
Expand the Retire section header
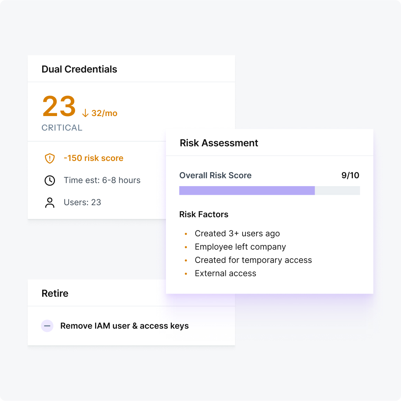click(55, 294)
